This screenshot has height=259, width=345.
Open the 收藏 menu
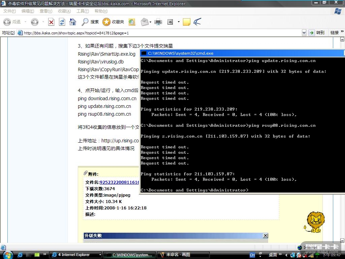click(64, 11)
